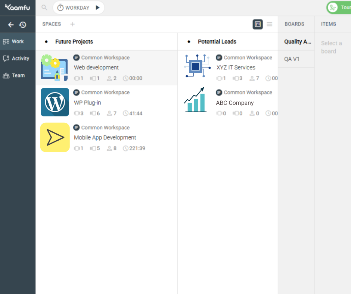The height and width of the screenshot is (294, 351).
Task: Click the Kaamfu logo
Action: [18, 7]
